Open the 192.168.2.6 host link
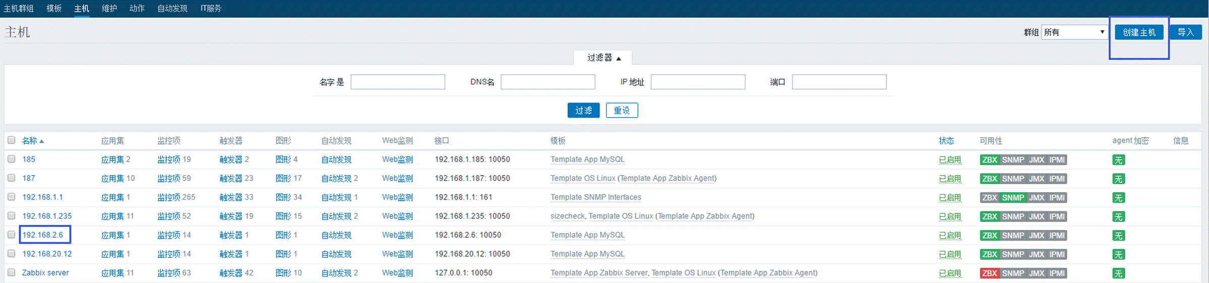1209x283 pixels. point(43,235)
